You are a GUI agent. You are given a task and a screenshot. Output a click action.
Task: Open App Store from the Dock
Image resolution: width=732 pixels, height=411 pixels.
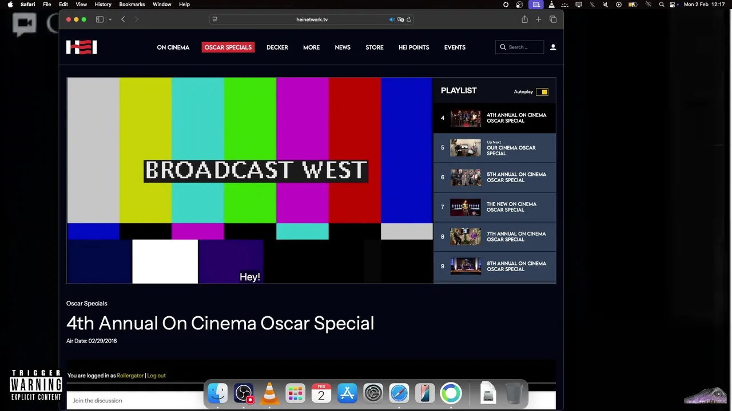click(347, 393)
